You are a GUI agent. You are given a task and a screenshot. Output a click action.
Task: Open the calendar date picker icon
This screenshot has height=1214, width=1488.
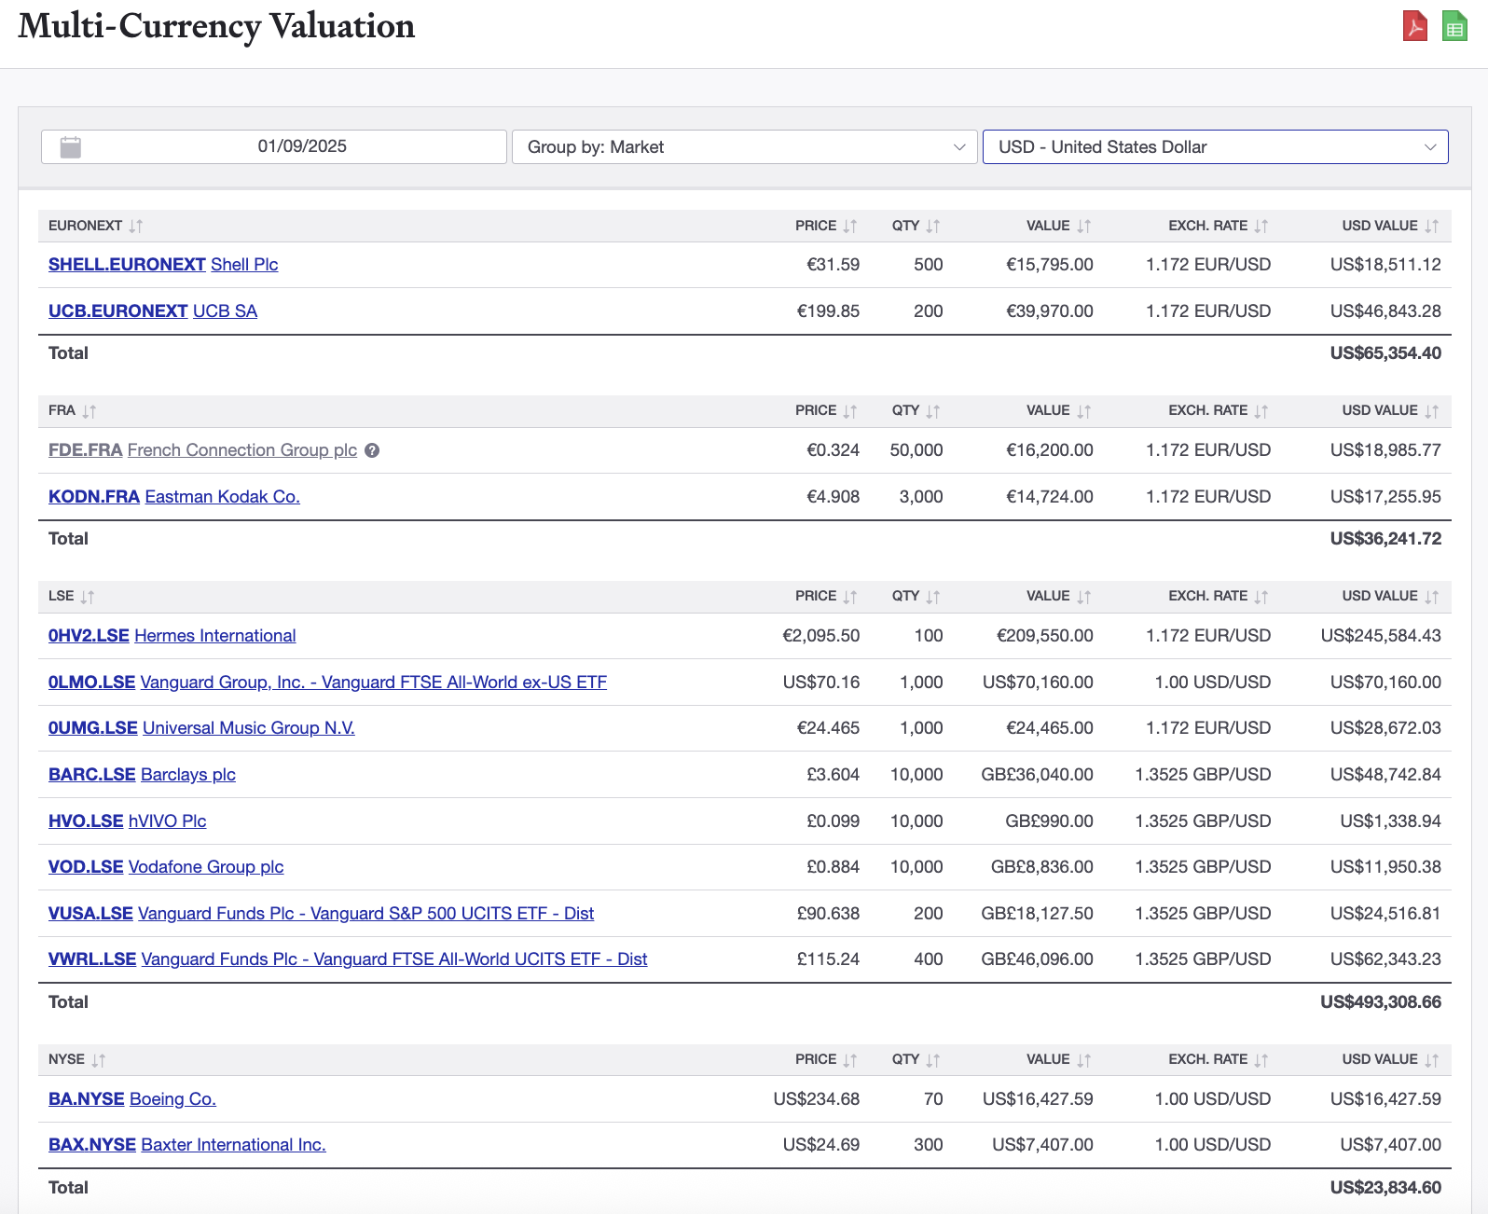(71, 147)
